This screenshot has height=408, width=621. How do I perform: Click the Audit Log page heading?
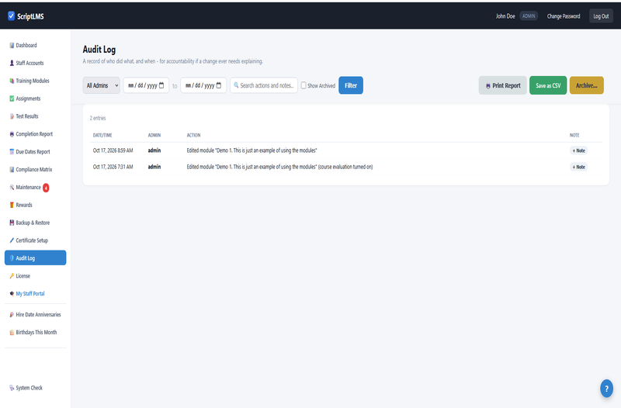click(x=99, y=50)
